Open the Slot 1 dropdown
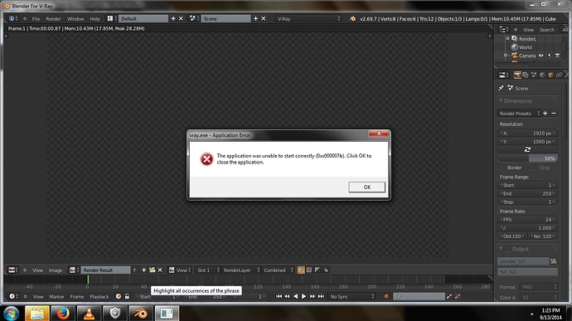This screenshot has width=572, height=321. click(208, 270)
